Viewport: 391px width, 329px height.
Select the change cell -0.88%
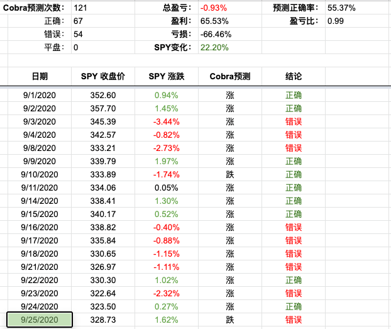[x=167, y=241]
